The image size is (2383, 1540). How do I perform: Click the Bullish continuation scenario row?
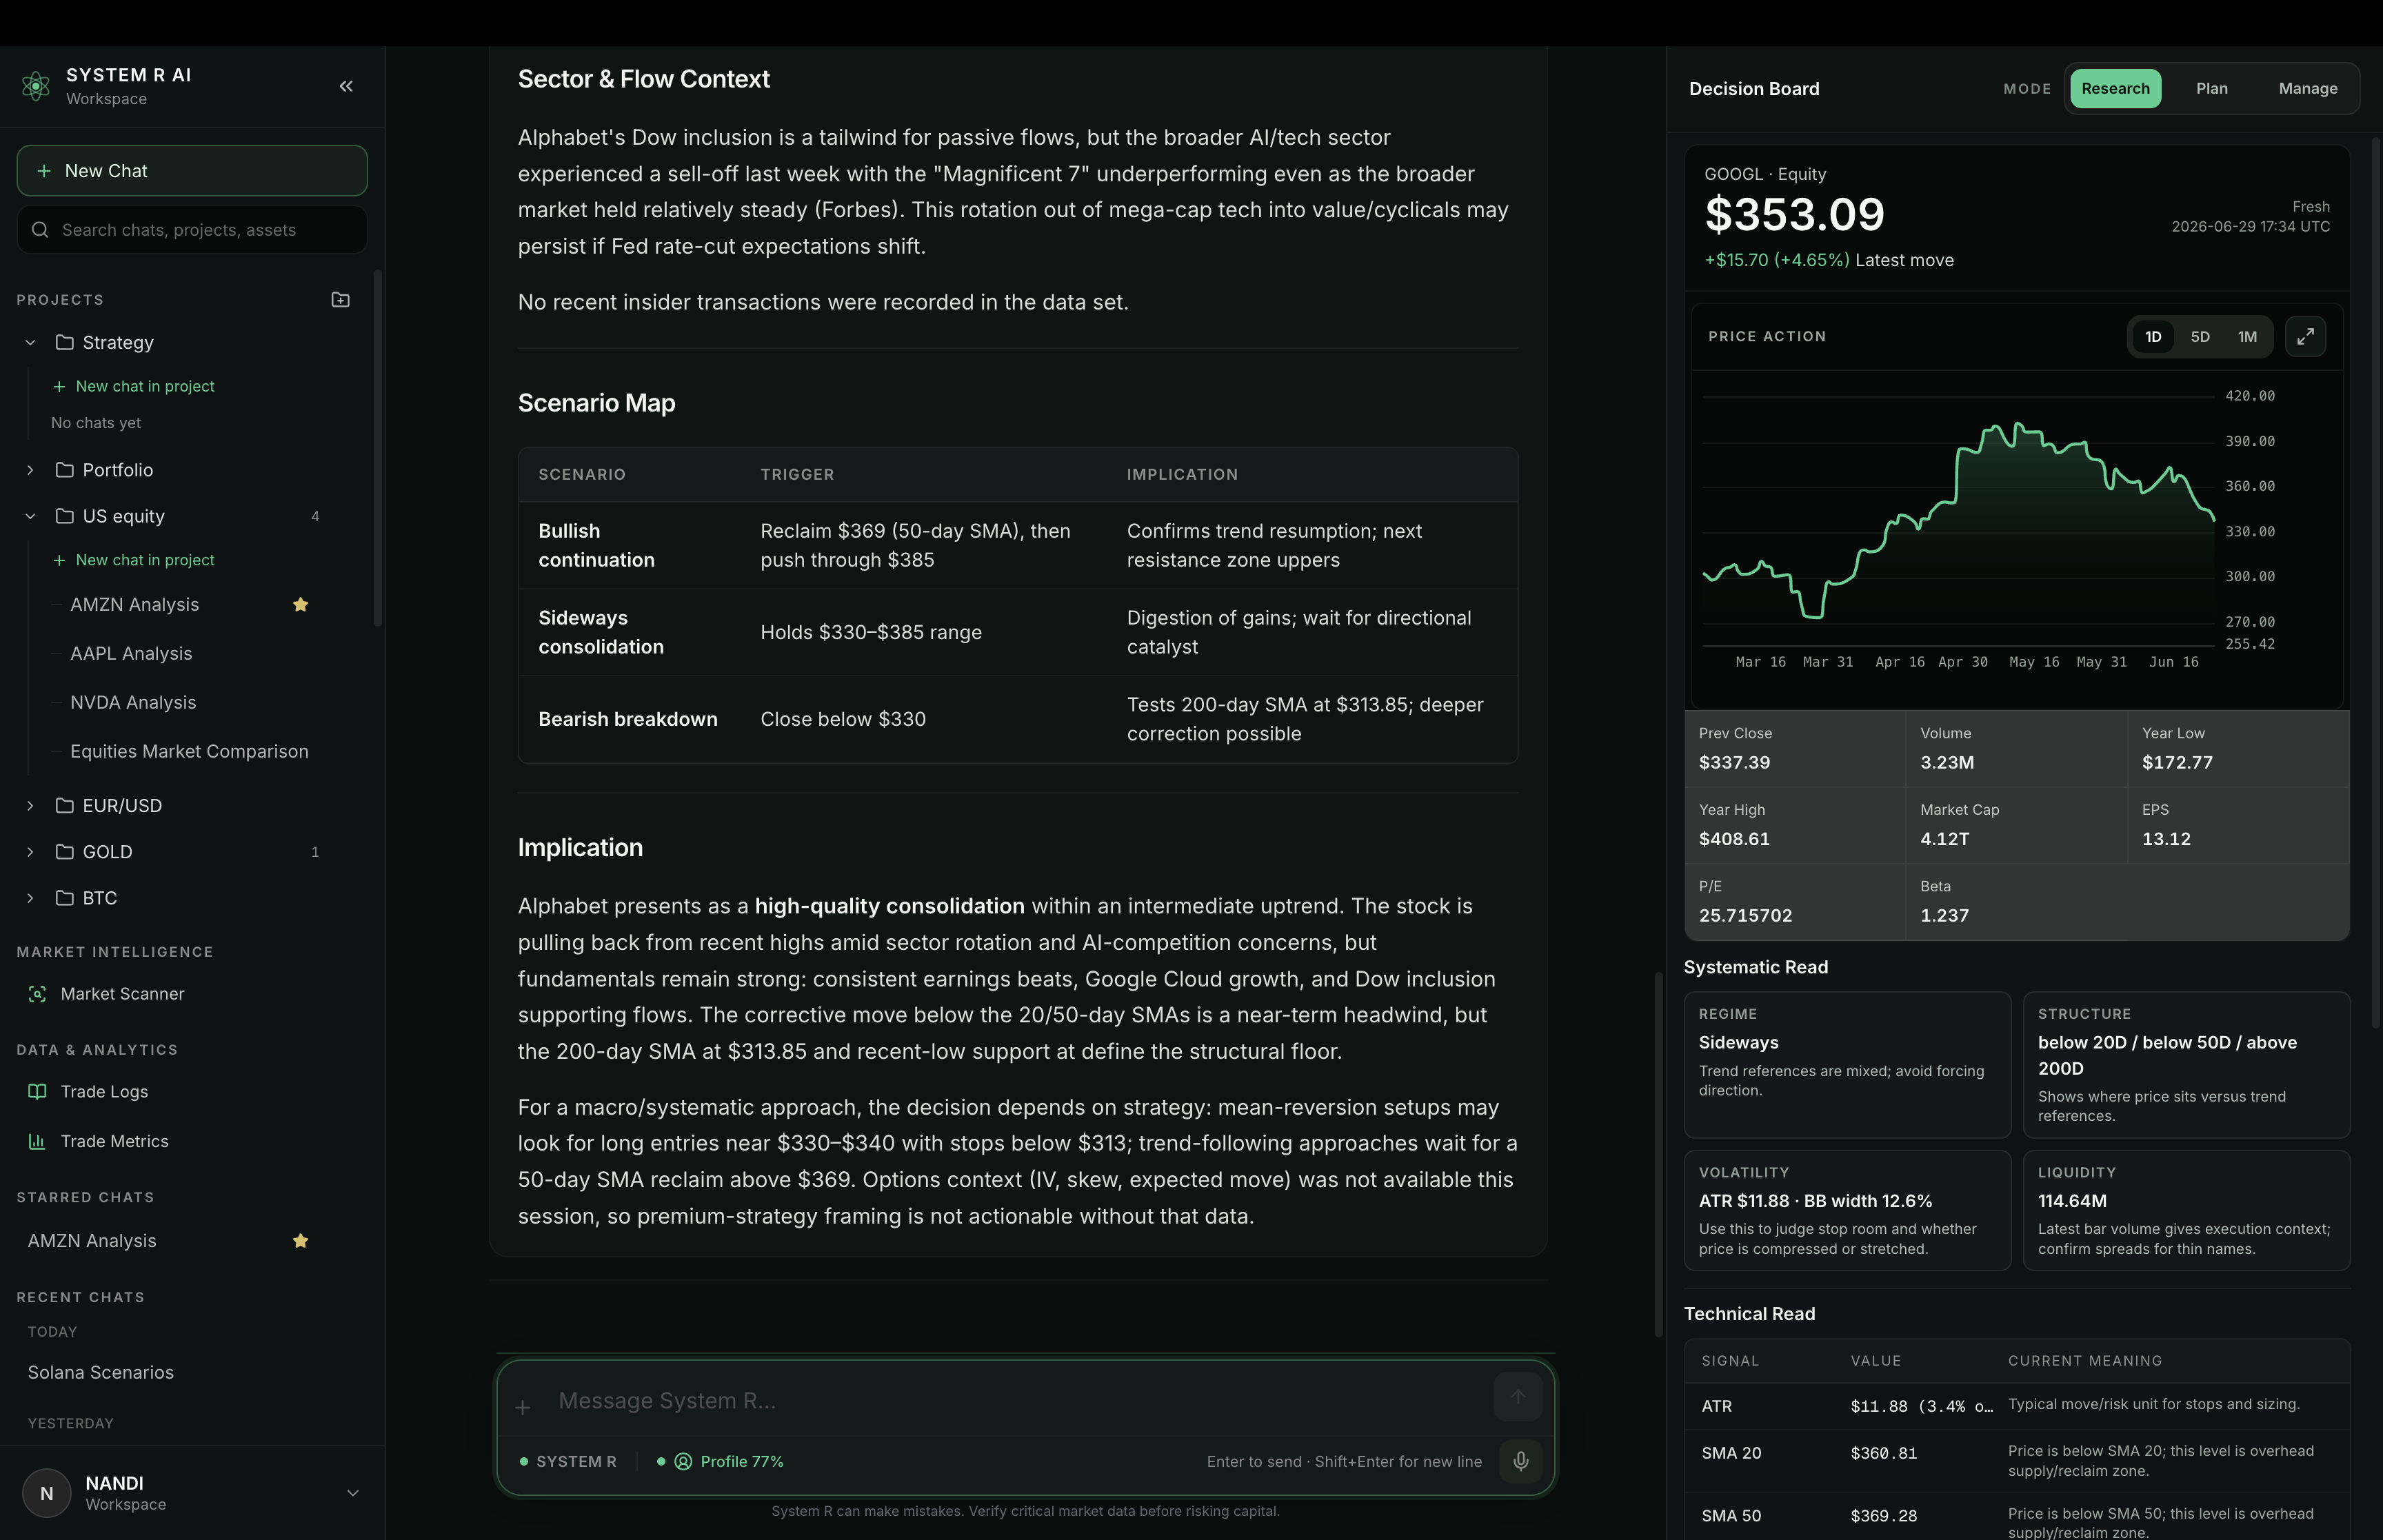click(1018, 545)
